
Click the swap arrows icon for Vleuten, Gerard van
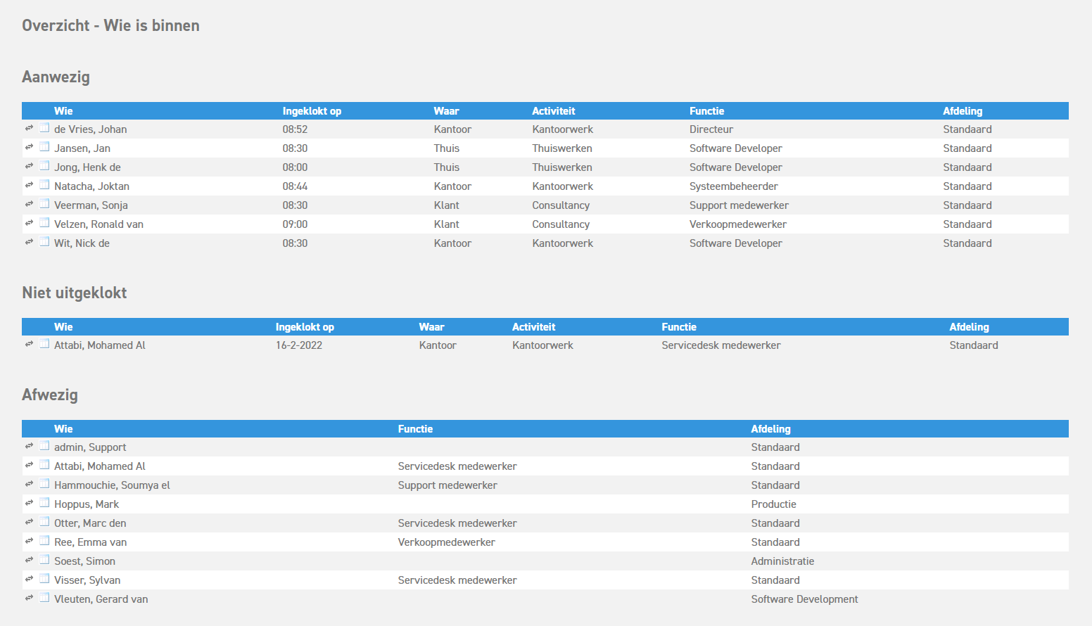29,598
